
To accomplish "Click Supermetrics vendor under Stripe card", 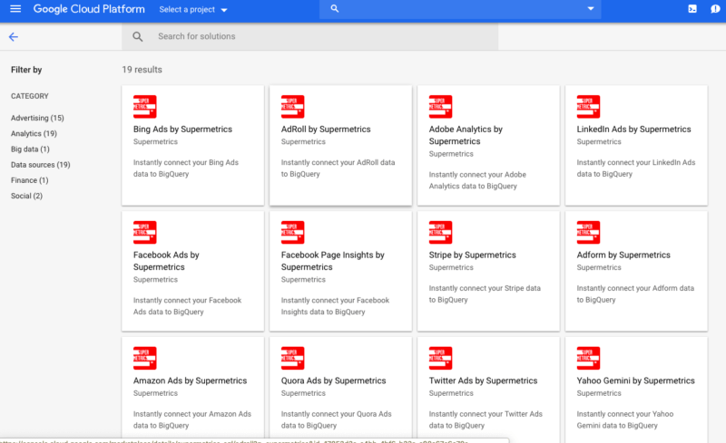I will click(451, 268).
